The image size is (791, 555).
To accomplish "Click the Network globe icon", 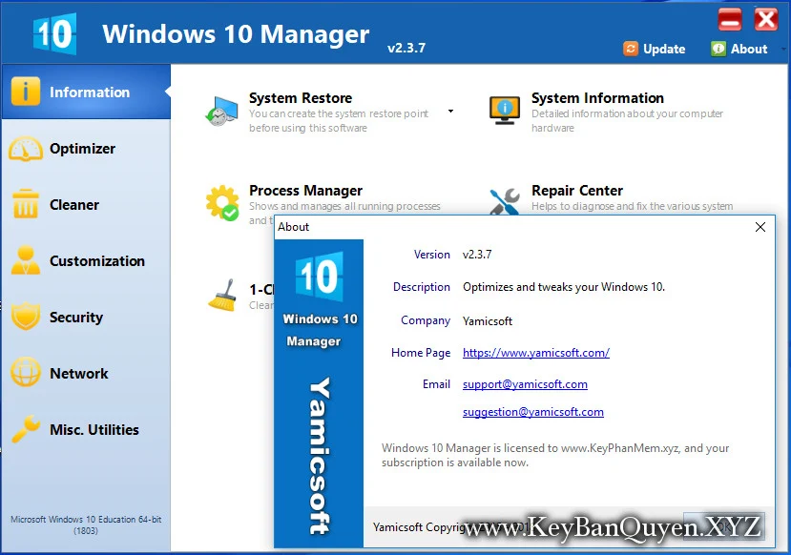I will (25, 372).
